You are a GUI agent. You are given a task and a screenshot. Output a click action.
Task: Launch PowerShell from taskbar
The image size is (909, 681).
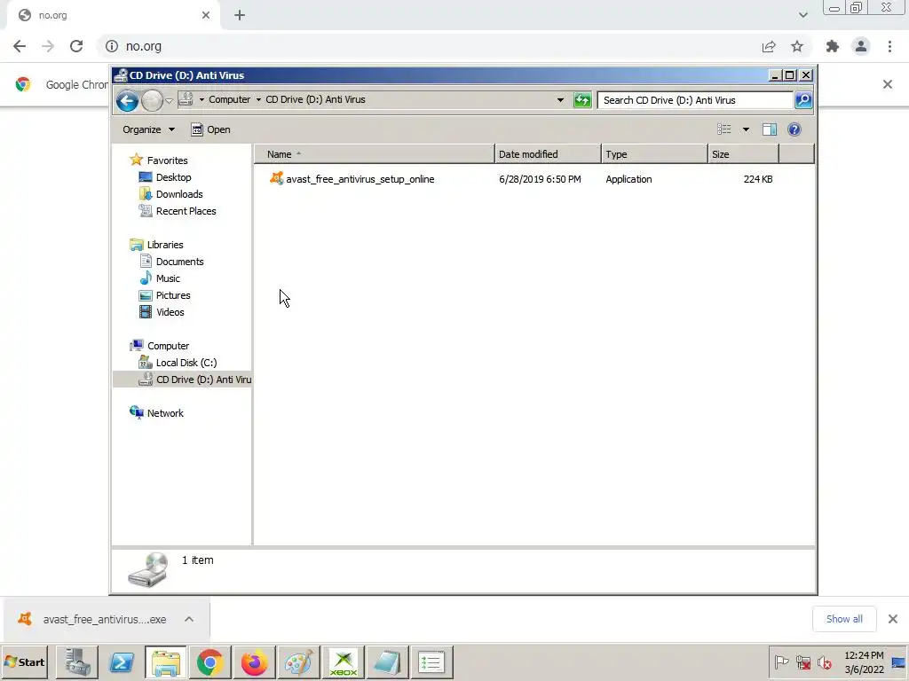pyautogui.click(x=121, y=661)
